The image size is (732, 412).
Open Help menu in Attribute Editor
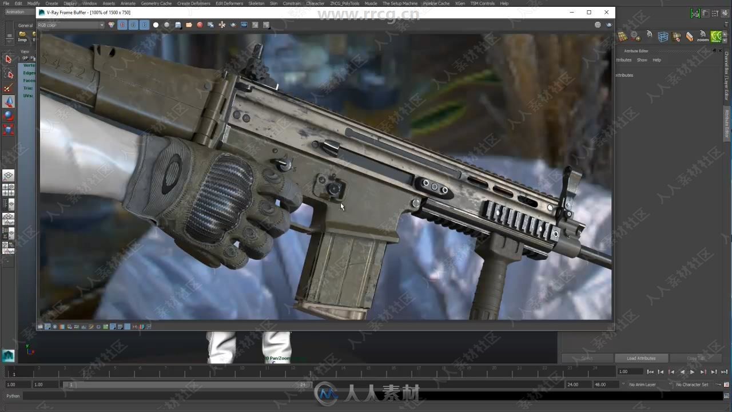point(657,60)
